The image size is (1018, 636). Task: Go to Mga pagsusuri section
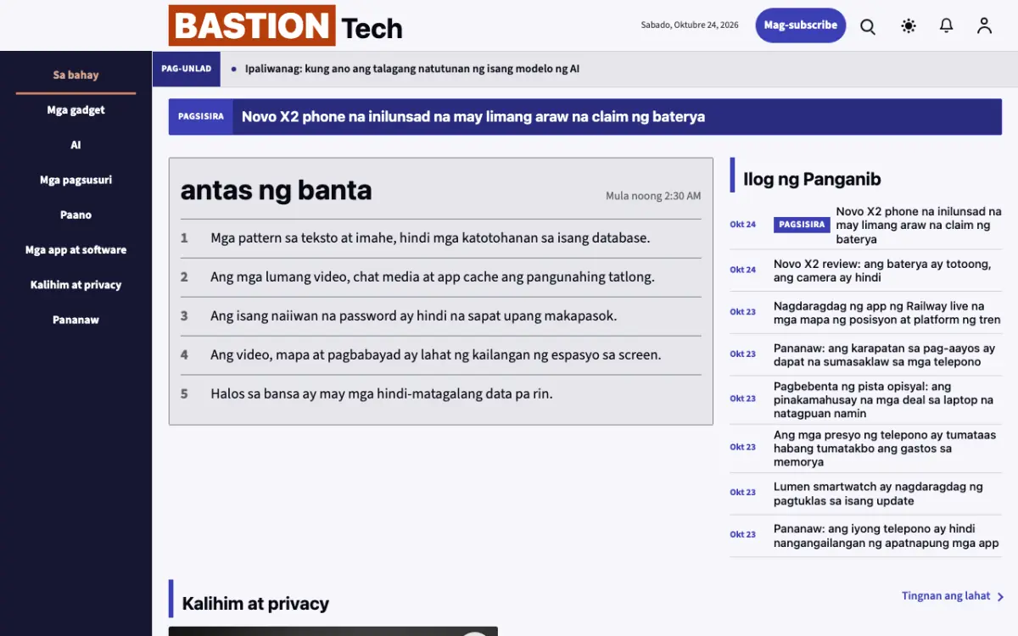[x=76, y=180]
